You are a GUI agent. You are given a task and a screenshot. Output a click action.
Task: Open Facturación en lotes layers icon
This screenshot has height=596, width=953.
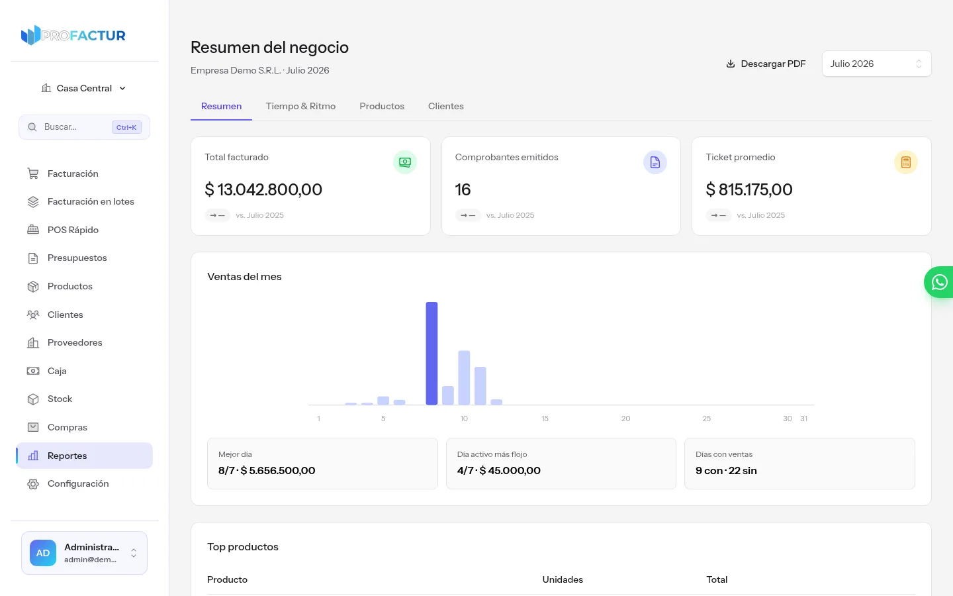pos(33,202)
